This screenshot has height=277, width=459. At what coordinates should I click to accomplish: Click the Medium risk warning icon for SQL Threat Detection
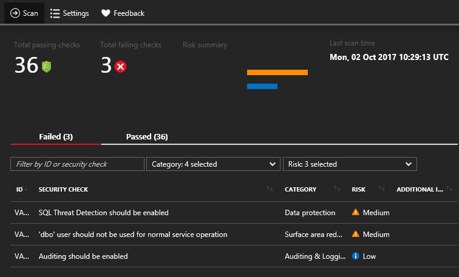(355, 213)
